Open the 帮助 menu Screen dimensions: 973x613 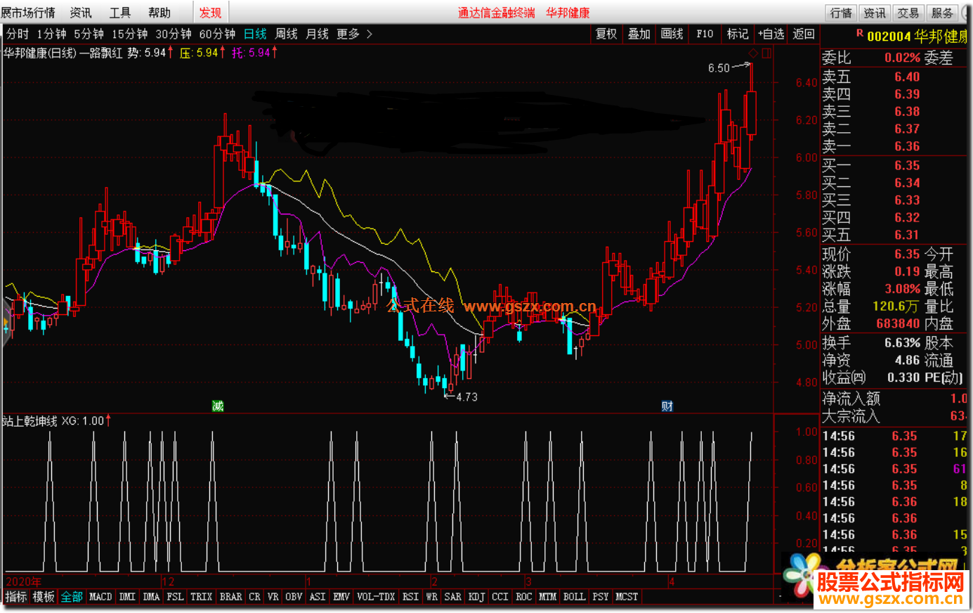tap(159, 13)
